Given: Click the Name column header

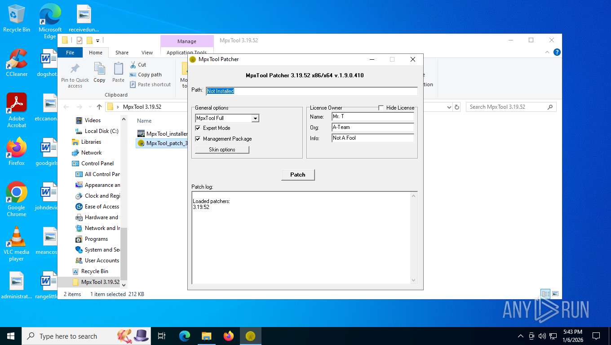Looking at the screenshot, I should coord(144,121).
